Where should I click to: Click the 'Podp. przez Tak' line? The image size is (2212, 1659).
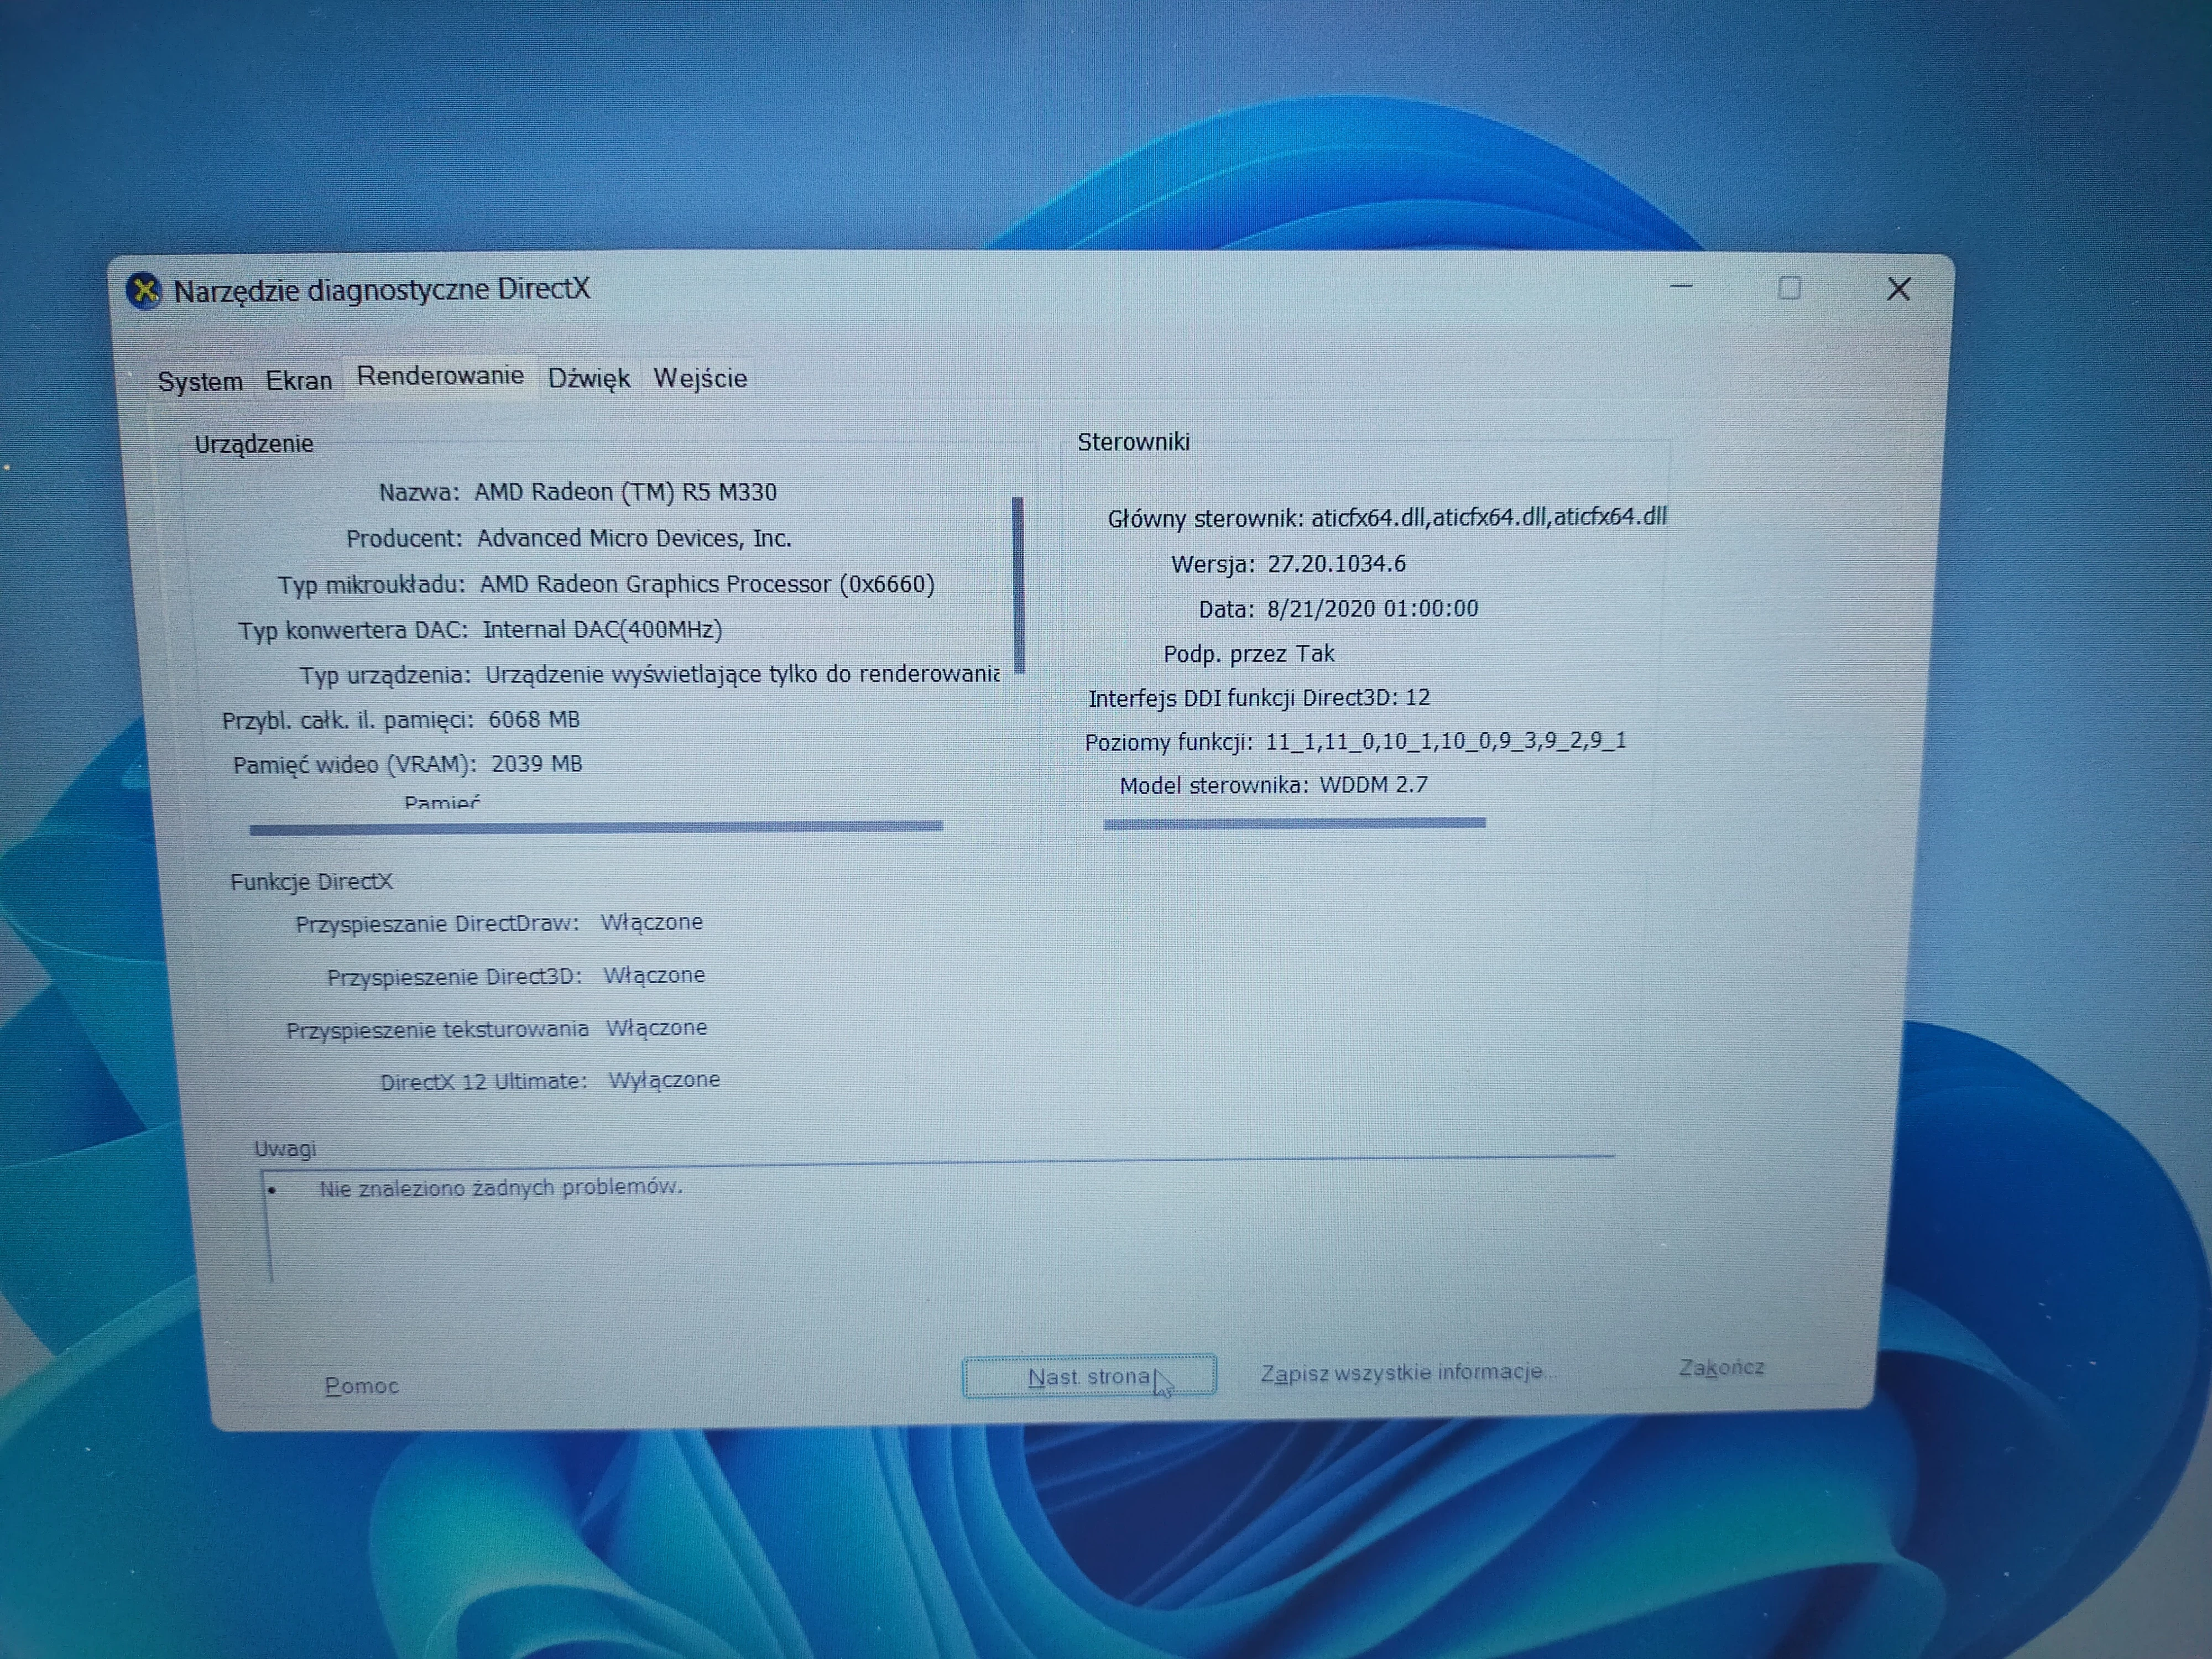tap(1248, 654)
